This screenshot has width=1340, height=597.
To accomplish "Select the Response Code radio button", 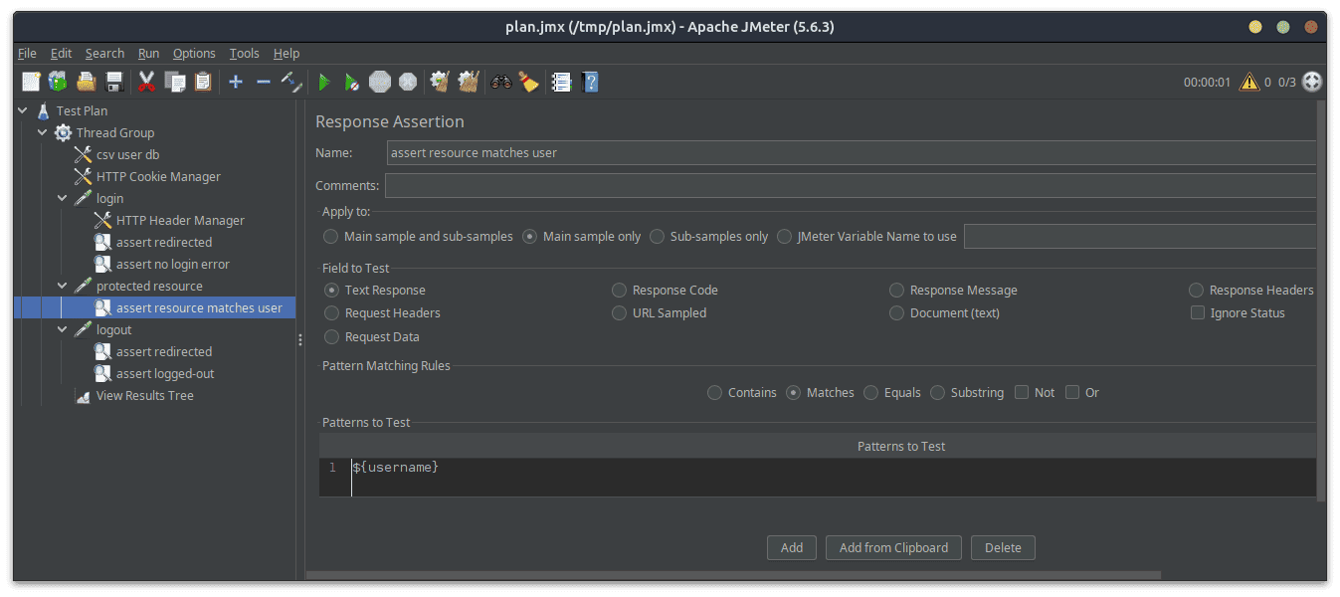I will click(x=619, y=291).
